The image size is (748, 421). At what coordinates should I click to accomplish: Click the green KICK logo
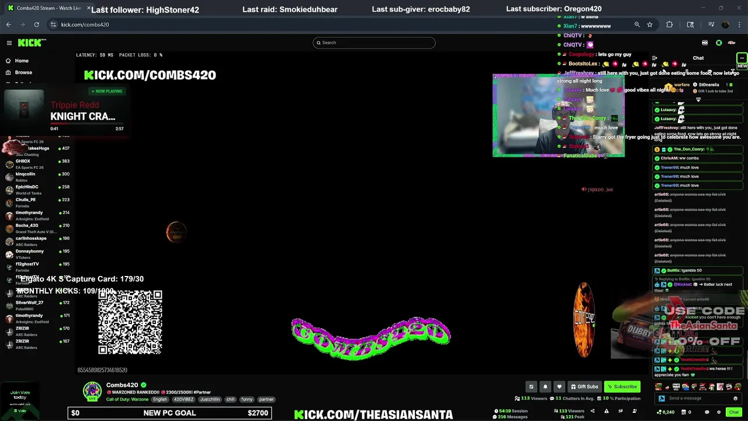(x=32, y=43)
